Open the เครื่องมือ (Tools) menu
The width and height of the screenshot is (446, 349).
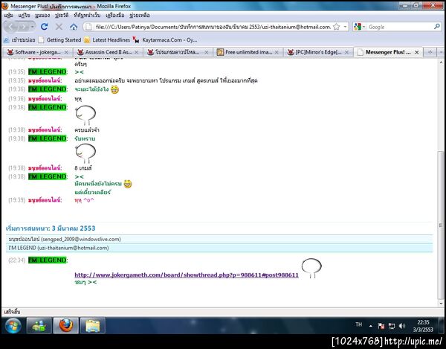tap(114, 16)
